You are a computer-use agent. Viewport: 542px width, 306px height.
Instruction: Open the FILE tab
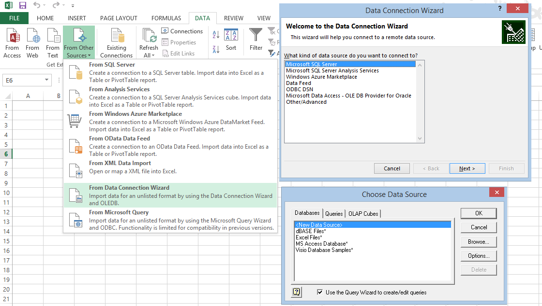coord(14,18)
